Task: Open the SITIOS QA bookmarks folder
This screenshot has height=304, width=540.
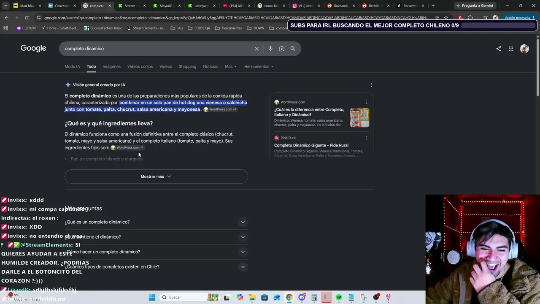Action: coord(199,28)
